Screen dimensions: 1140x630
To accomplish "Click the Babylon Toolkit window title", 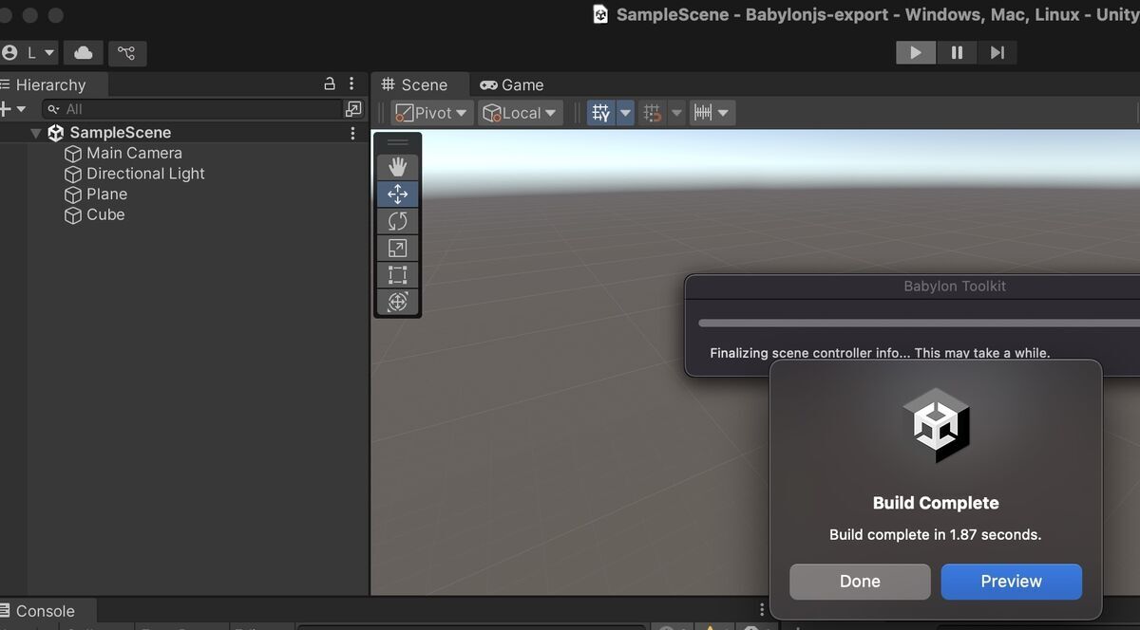I will (x=955, y=286).
